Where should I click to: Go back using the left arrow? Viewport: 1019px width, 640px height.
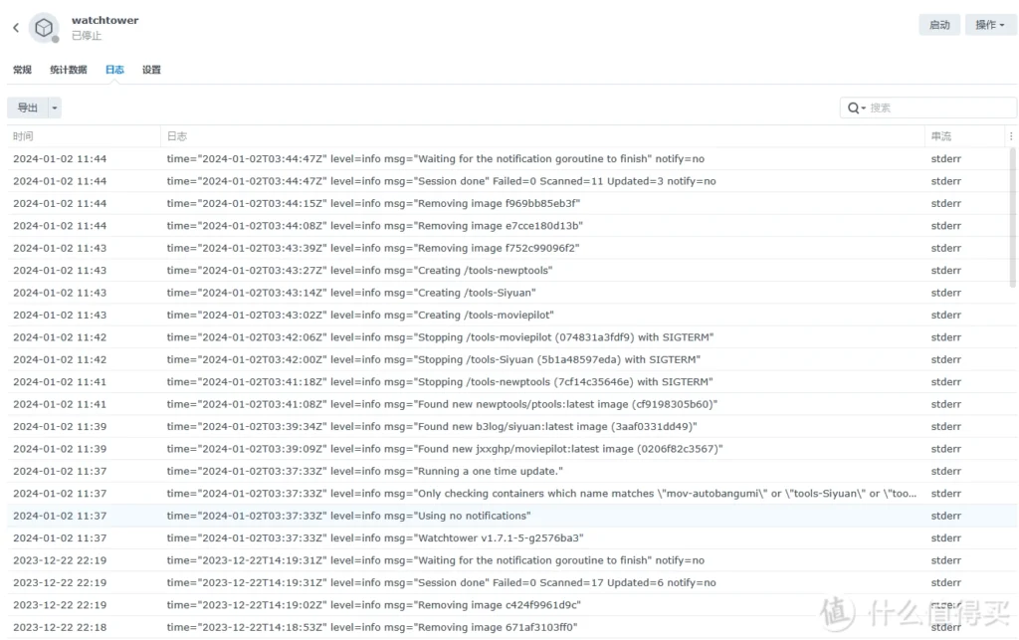tap(16, 28)
